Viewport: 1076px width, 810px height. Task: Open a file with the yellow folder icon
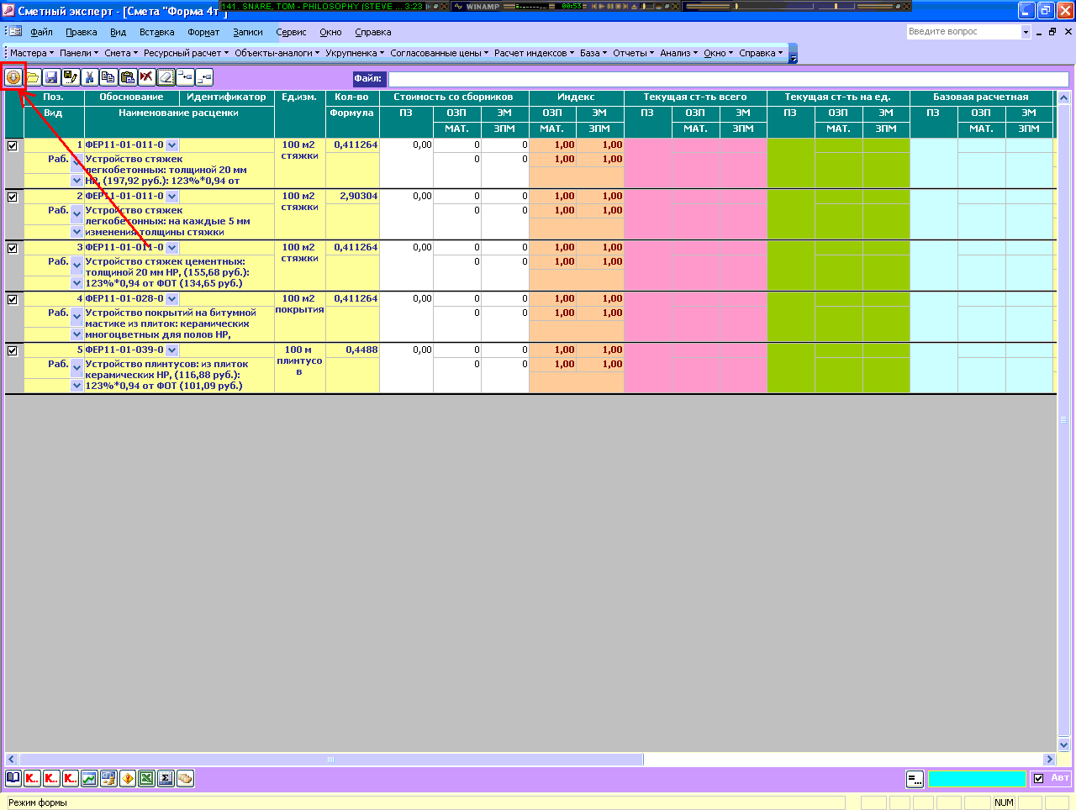click(33, 77)
